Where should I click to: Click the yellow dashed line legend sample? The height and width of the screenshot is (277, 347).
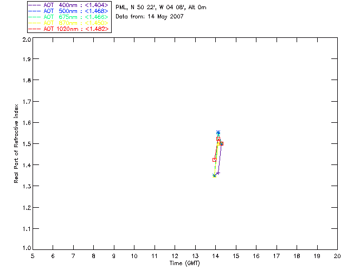click(35, 23)
